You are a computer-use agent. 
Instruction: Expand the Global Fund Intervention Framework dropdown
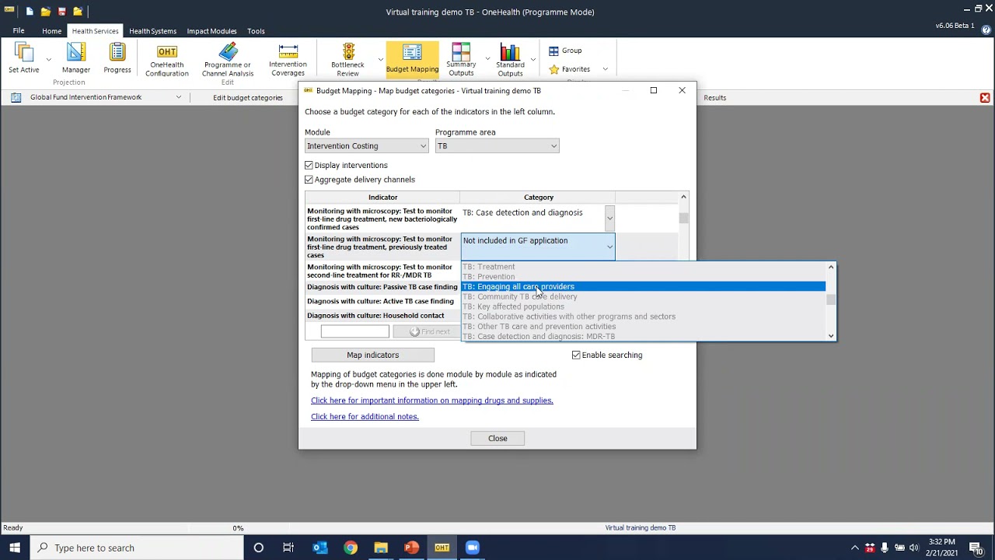pyautogui.click(x=178, y=97)
